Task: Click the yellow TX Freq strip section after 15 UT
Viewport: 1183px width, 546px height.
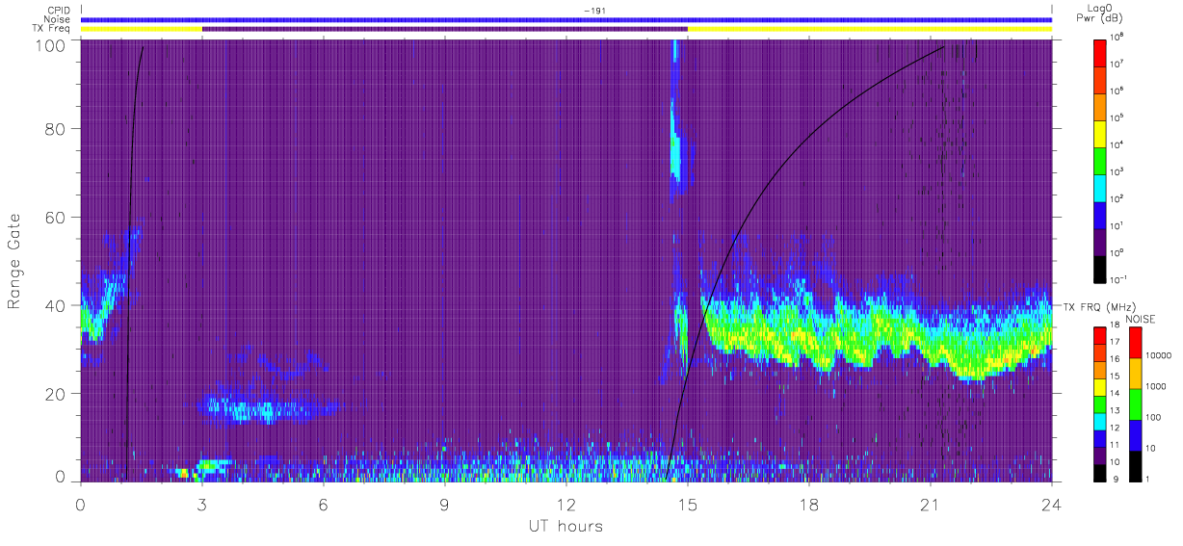Action: click(870, 29)
